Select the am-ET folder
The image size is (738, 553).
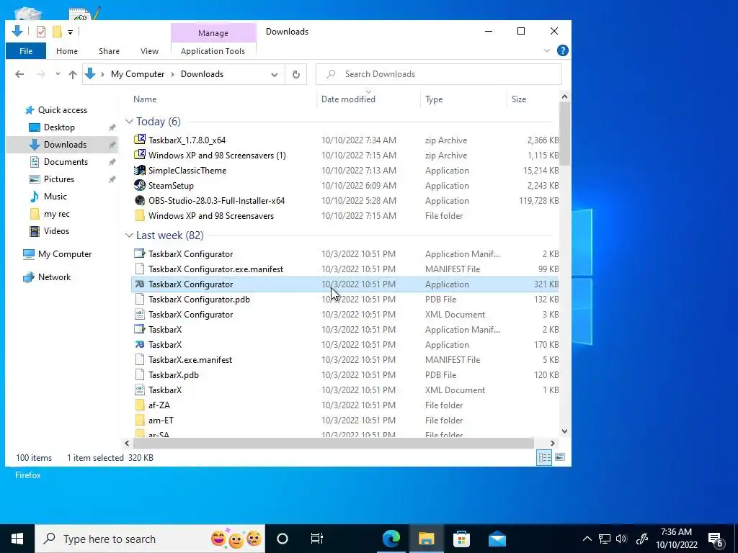click(x=161, y=421)
